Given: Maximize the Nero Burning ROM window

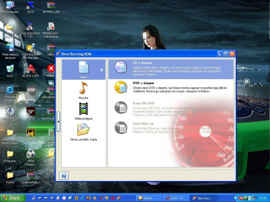Looking at the screenshot, I should tap(226, 54).
